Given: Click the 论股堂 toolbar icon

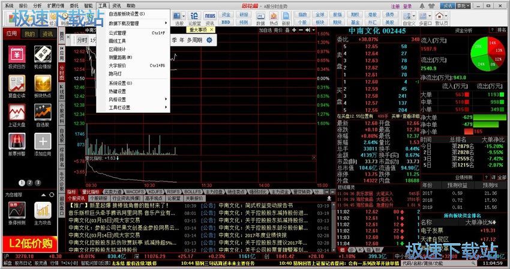Looking at the screenshot, I should [194, 19].
